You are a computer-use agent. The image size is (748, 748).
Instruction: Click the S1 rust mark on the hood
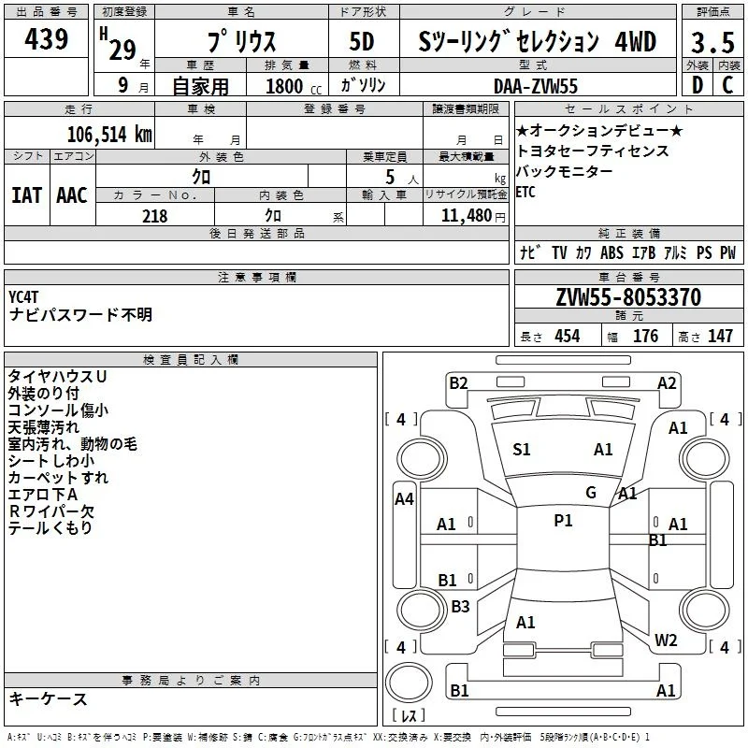(x=521, y=450)
